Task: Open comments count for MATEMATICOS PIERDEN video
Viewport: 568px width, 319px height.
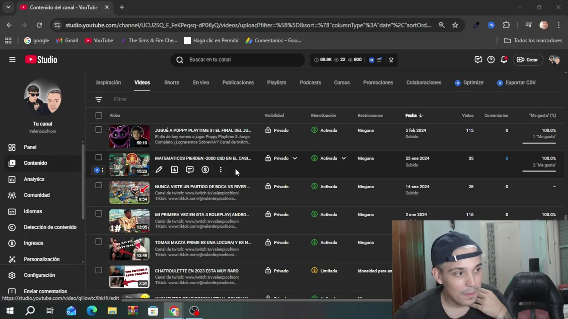Action: [507, 158]
